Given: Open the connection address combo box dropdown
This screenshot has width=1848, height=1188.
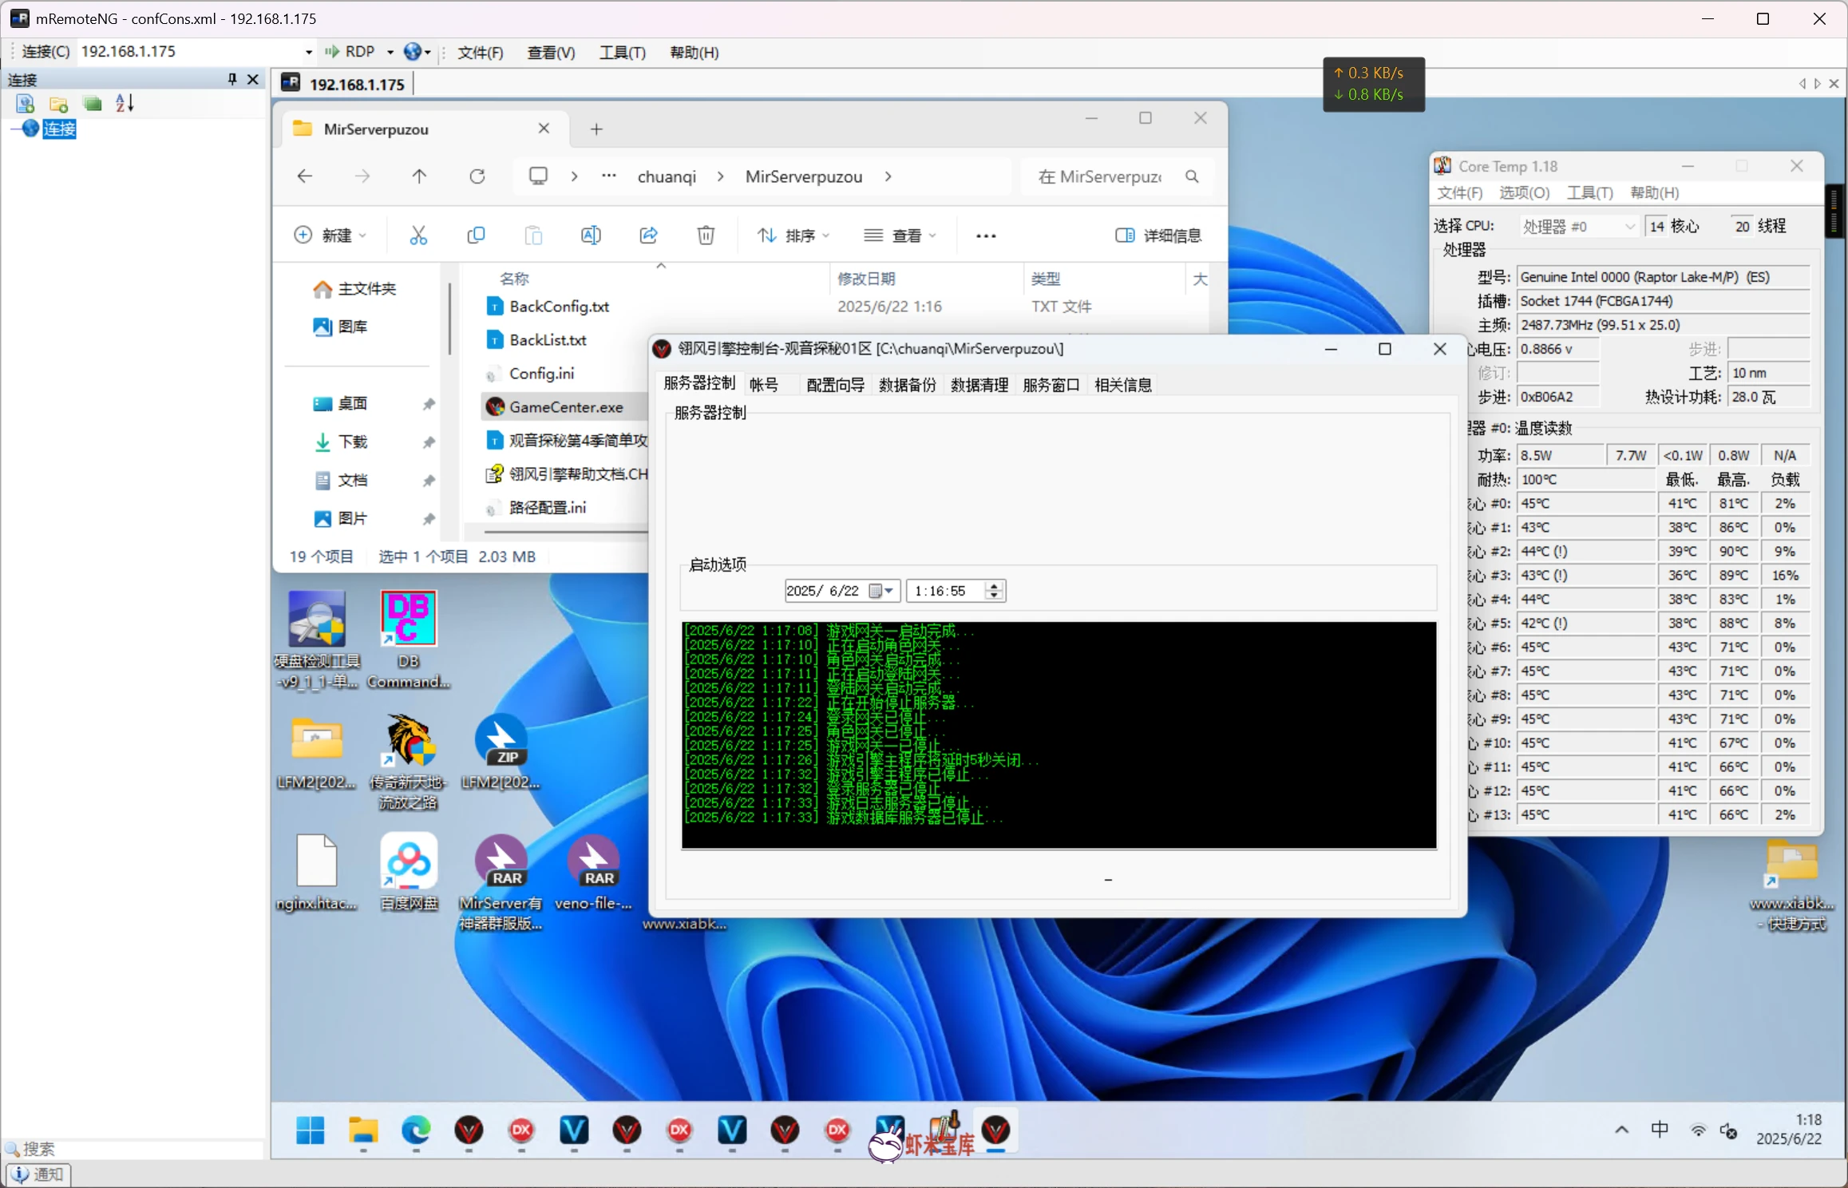Looking at the screenshot, I should pyautogui.click(x=308, y=52).
